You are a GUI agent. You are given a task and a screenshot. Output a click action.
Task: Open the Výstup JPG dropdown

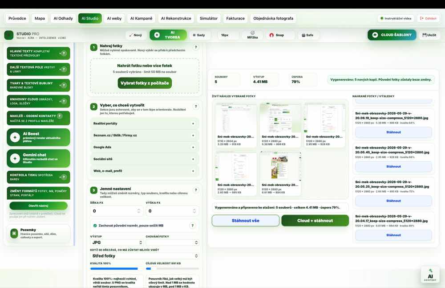click(116, 243)
